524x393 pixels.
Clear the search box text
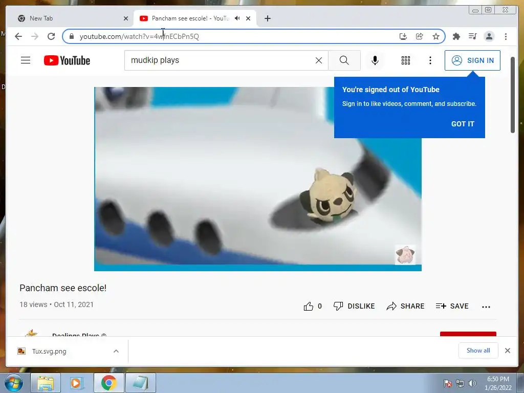[319, 60]
